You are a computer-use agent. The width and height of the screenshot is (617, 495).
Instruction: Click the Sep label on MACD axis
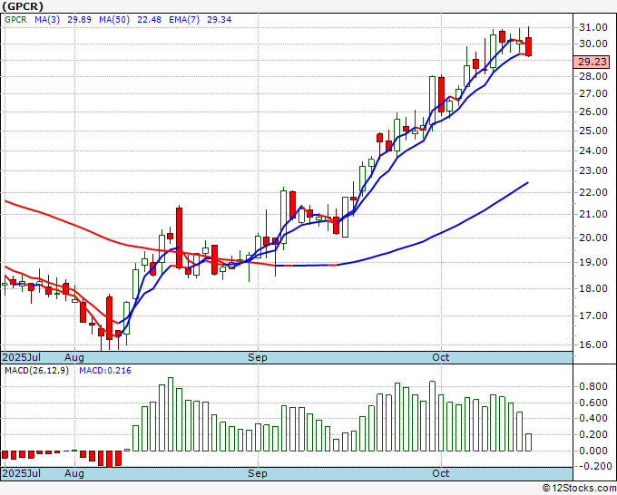(258, 473)
